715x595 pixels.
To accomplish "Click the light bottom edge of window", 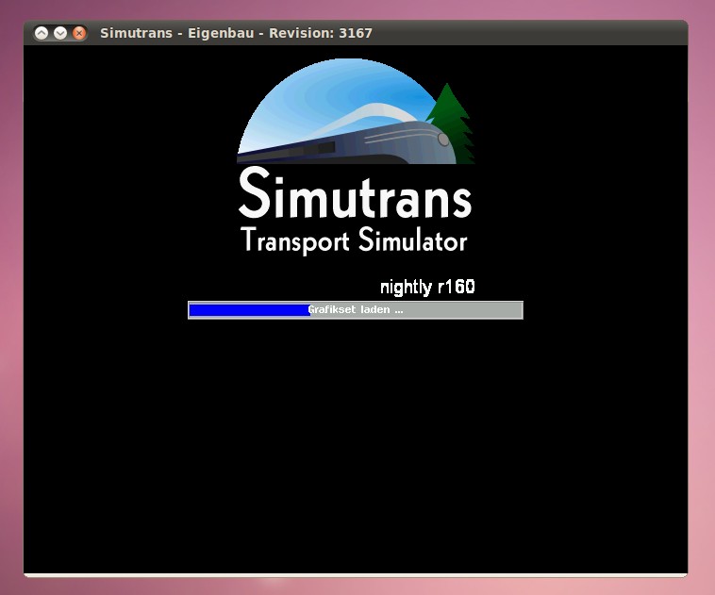I will (355, 573).
